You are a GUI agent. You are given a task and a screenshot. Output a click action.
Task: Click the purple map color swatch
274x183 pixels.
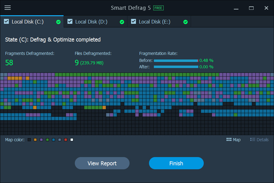point(41,140)
